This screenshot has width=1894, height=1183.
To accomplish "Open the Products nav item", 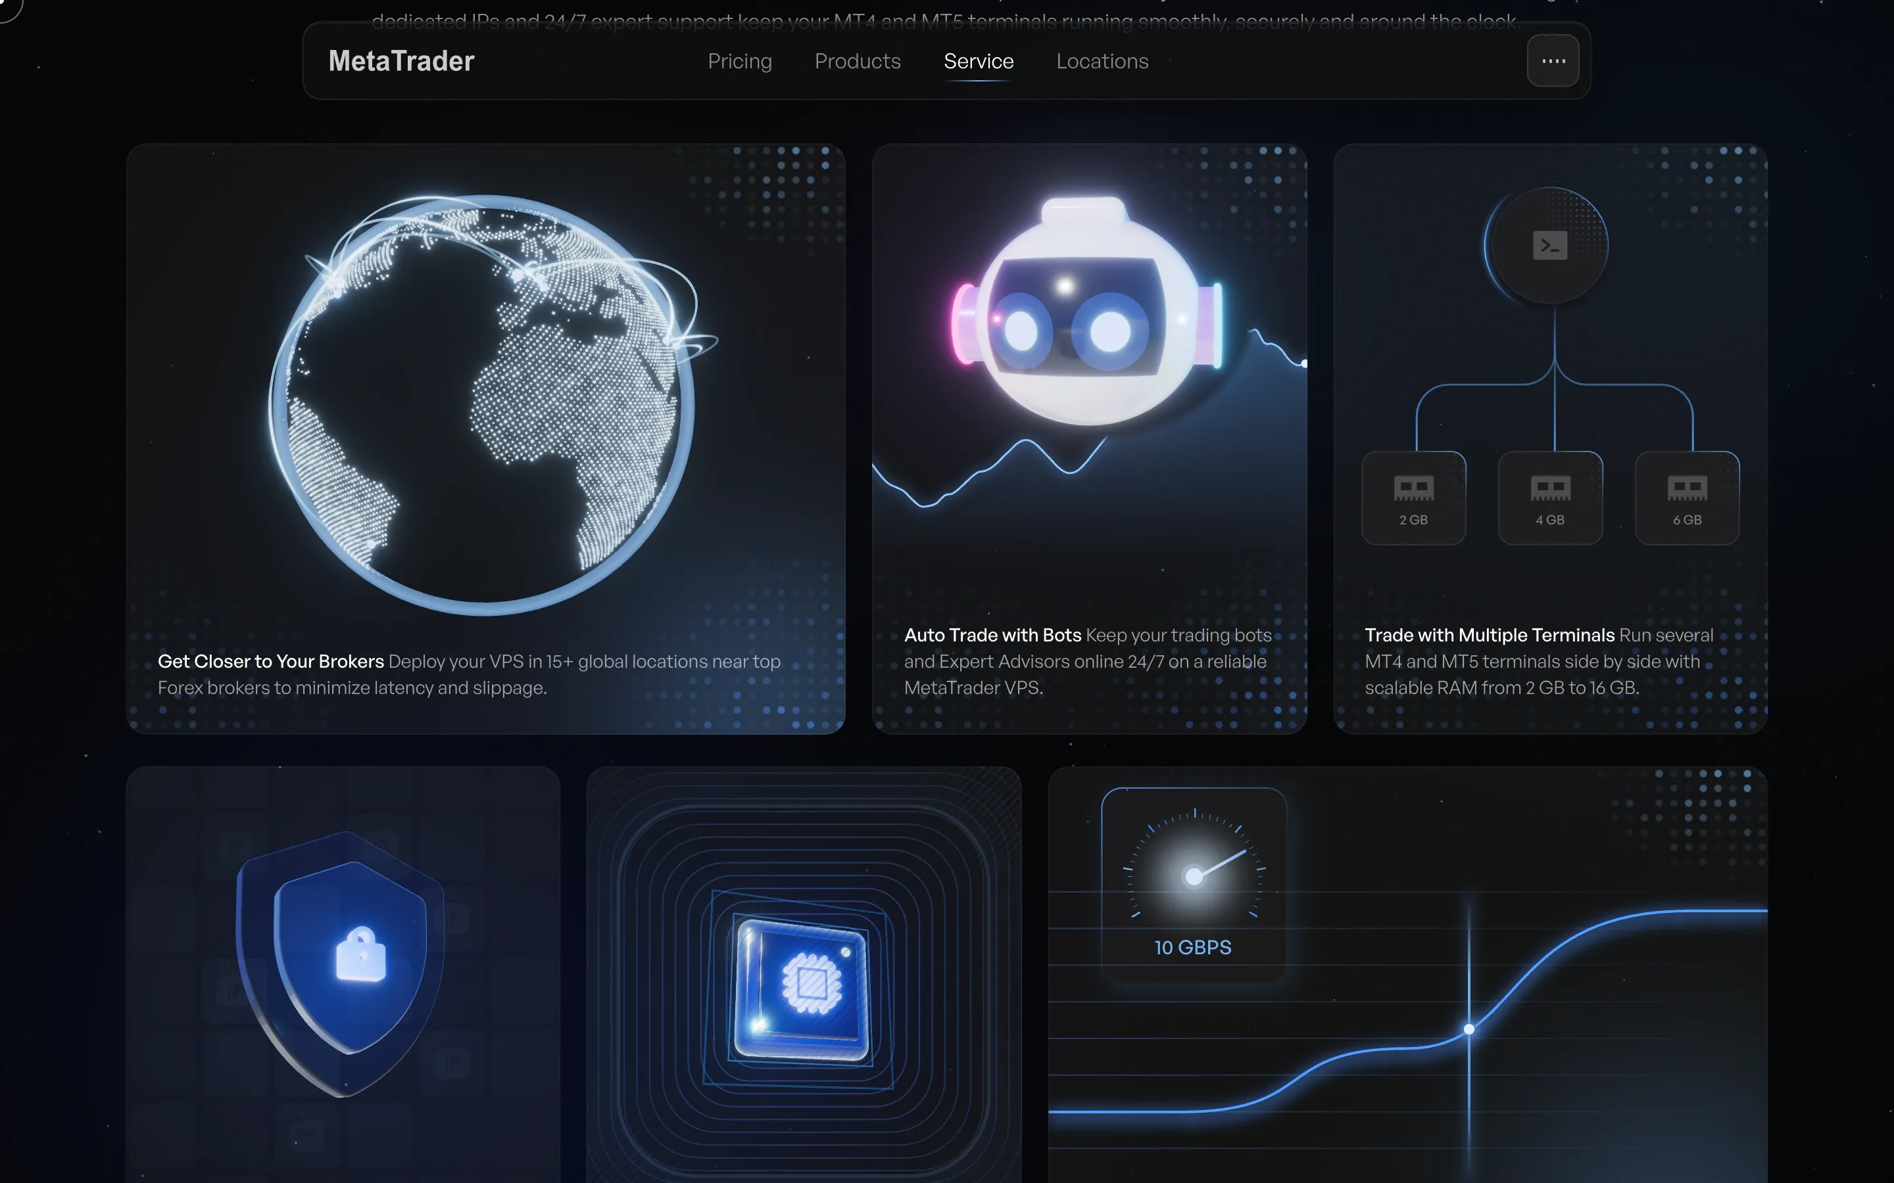I will (x=858, y=61).
